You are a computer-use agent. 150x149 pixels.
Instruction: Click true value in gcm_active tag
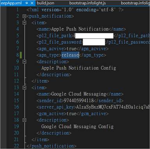point(71,113)
